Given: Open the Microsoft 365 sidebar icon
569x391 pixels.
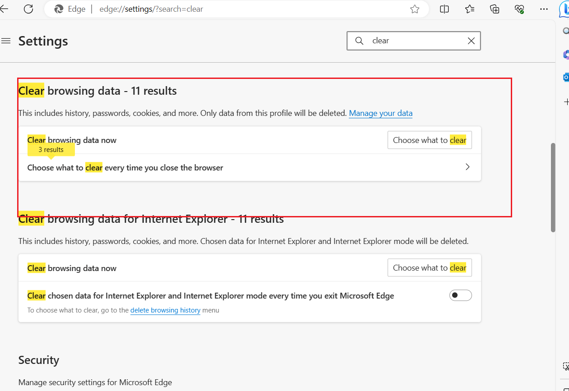Looking at the screenshot, I should (x=565, y=55).
